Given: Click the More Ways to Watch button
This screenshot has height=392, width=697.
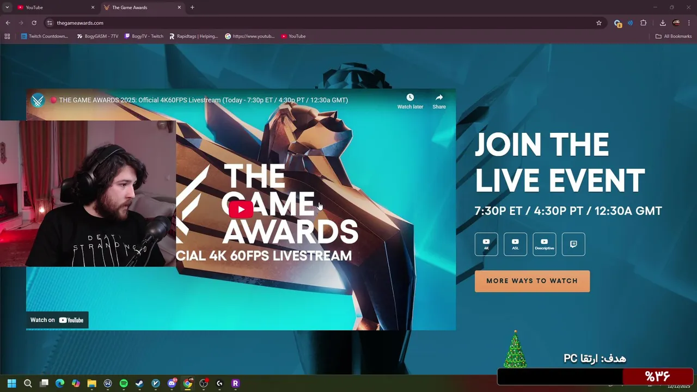Looking at the screenshot, I should click(532, 281).
